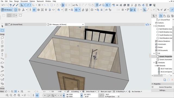This screenshot has width=174, height=98.
Task: Click the Pick Up Parameters eyedropper icon
Action: pos(14,5)
